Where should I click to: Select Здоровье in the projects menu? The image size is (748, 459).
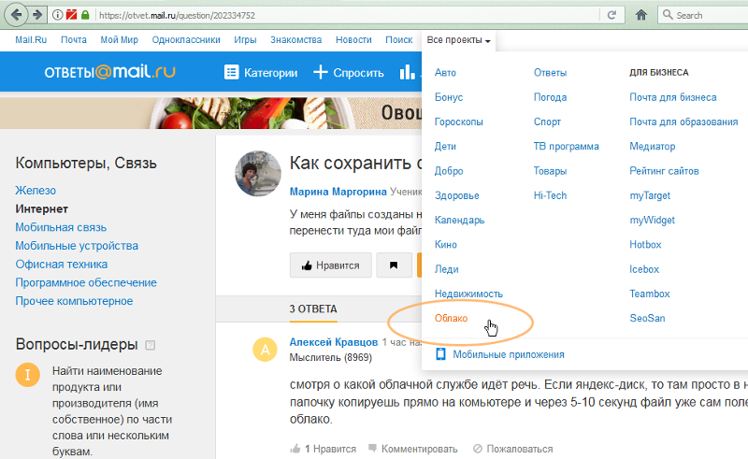coord(456,195)
